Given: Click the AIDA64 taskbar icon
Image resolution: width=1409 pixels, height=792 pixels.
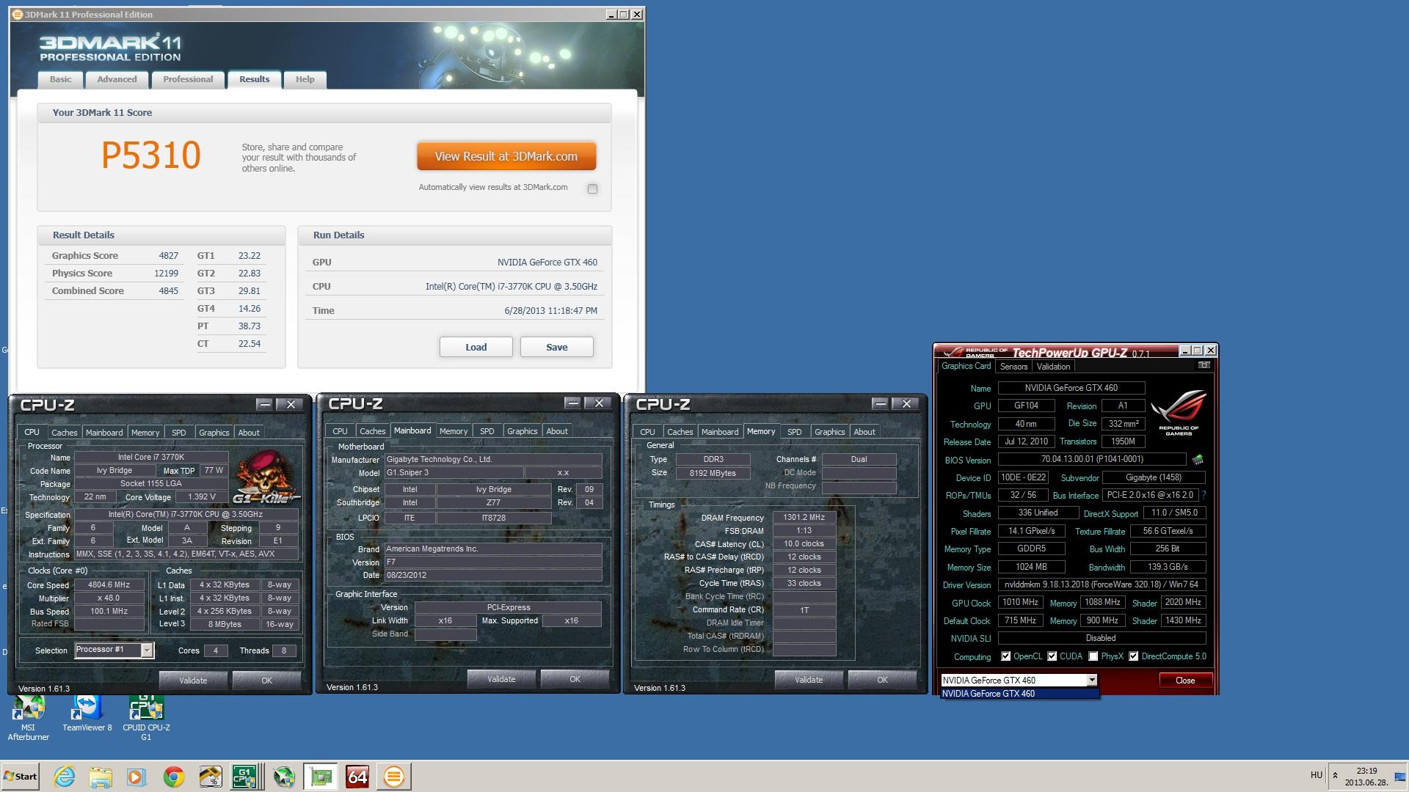Looking at the screenshot, I should point(357,777).
